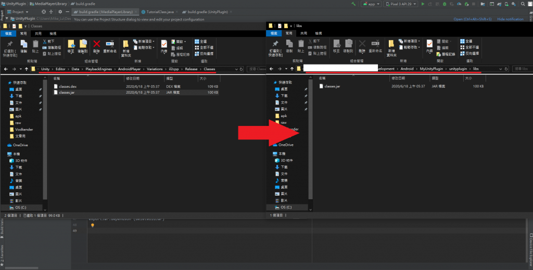533x270 pixels.
Task: Open Pixel 3 API 29 device dropdown
Action: 401,4
